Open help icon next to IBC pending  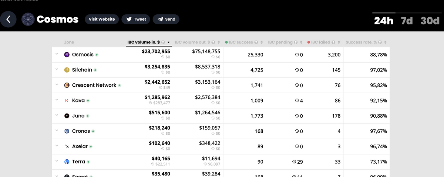(296, 42)
